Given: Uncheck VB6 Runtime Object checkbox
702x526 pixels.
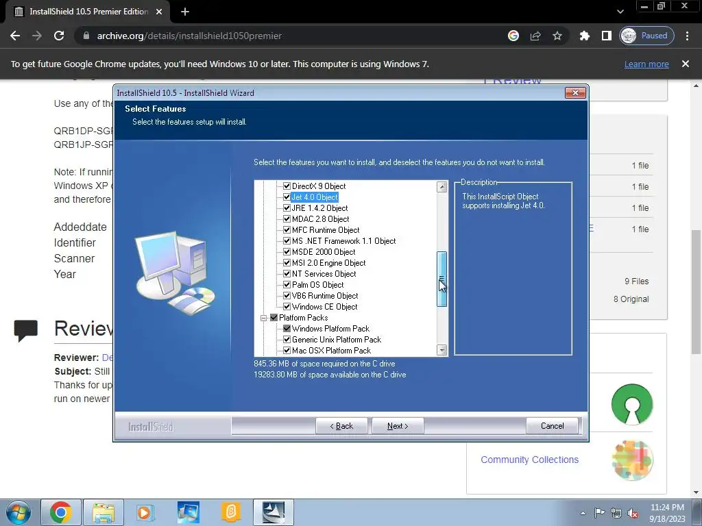Looking at the screenshot, I should (287, 296).
